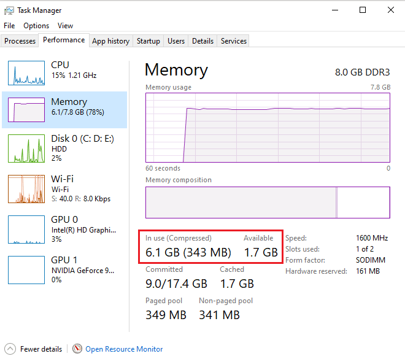Viewport: 405px width, 359px height.
Task: Click the 6.1/7.8 GB (78%) sidebar reading
Action: 78,112
